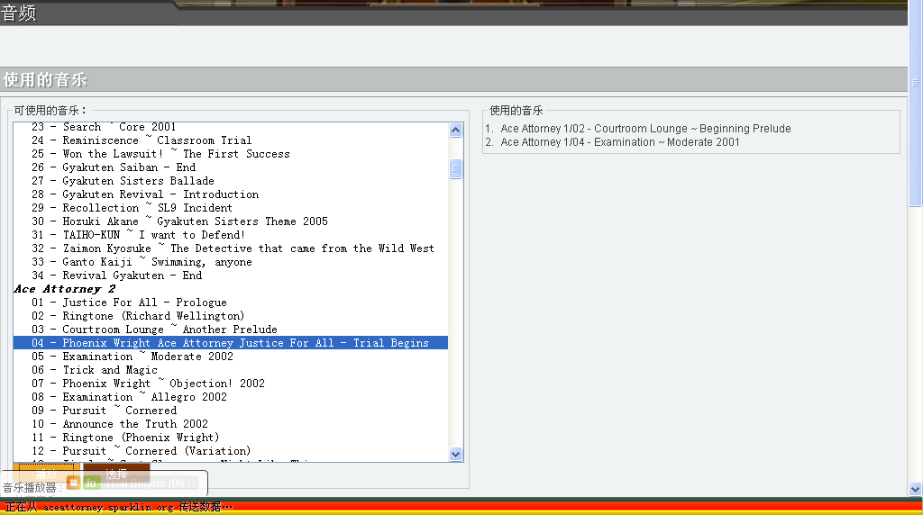Image resolution: width=923 pixels, height=515 pixels.
Task: Select '05 - Examination ~ Moderate 2002'
Action: pyautogui.click(x=230, y=357)
